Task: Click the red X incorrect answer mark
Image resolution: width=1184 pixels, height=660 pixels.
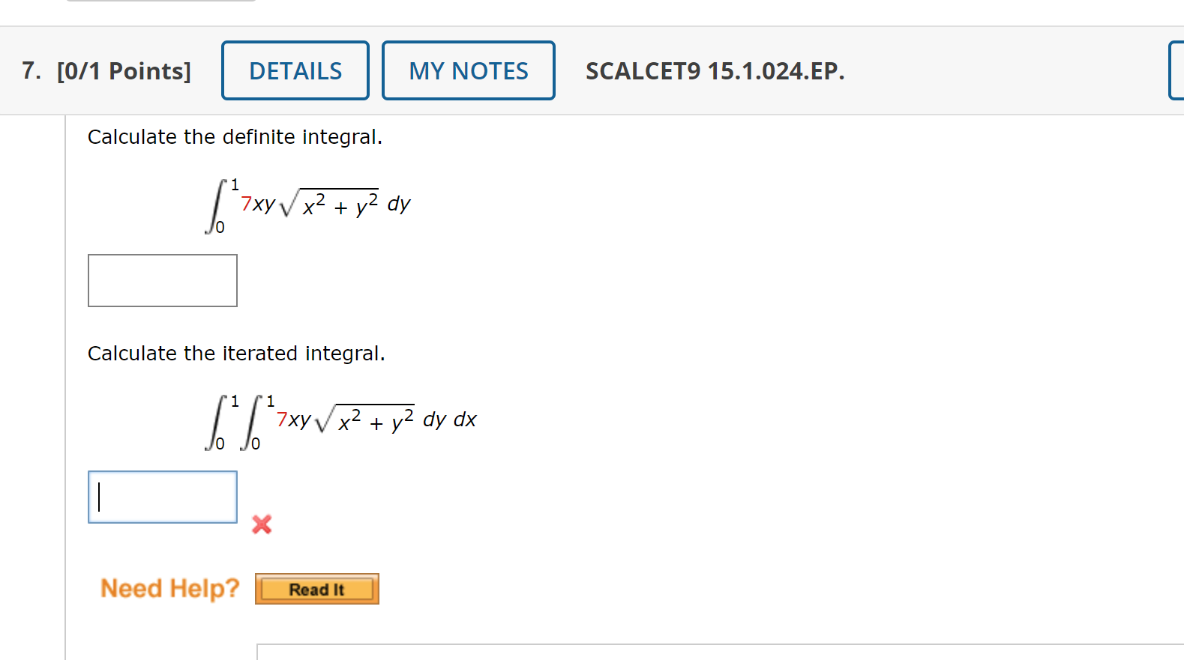Action: [x=261, y=525]
